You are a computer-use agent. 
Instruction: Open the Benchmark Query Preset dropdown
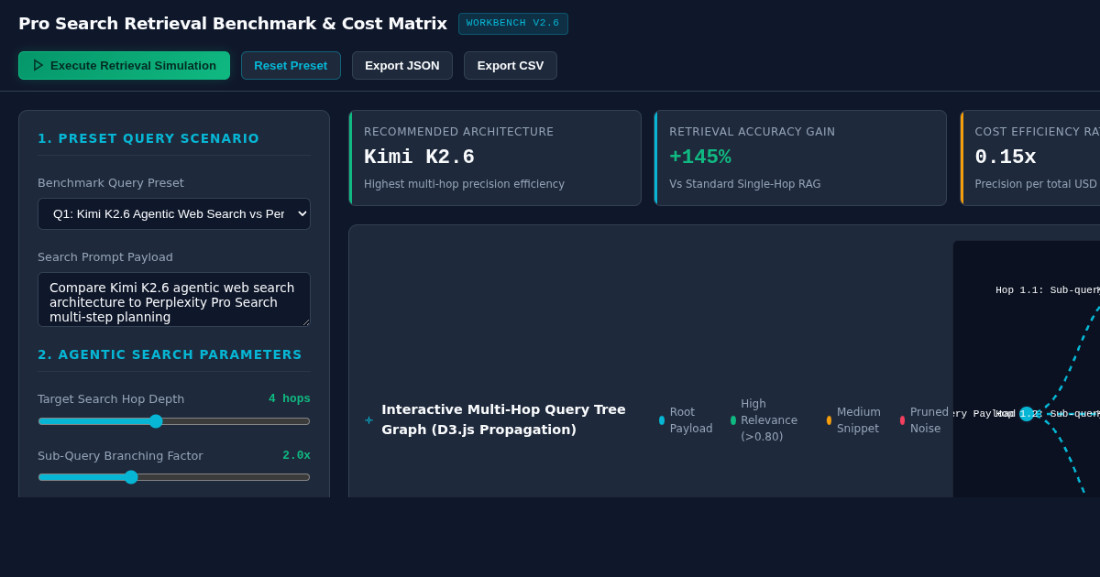174,214
